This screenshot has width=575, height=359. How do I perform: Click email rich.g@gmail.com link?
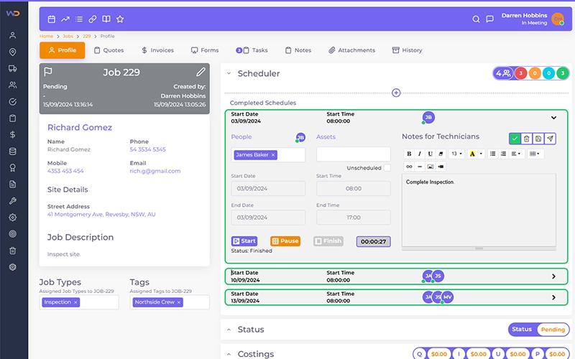coord(155,171)
